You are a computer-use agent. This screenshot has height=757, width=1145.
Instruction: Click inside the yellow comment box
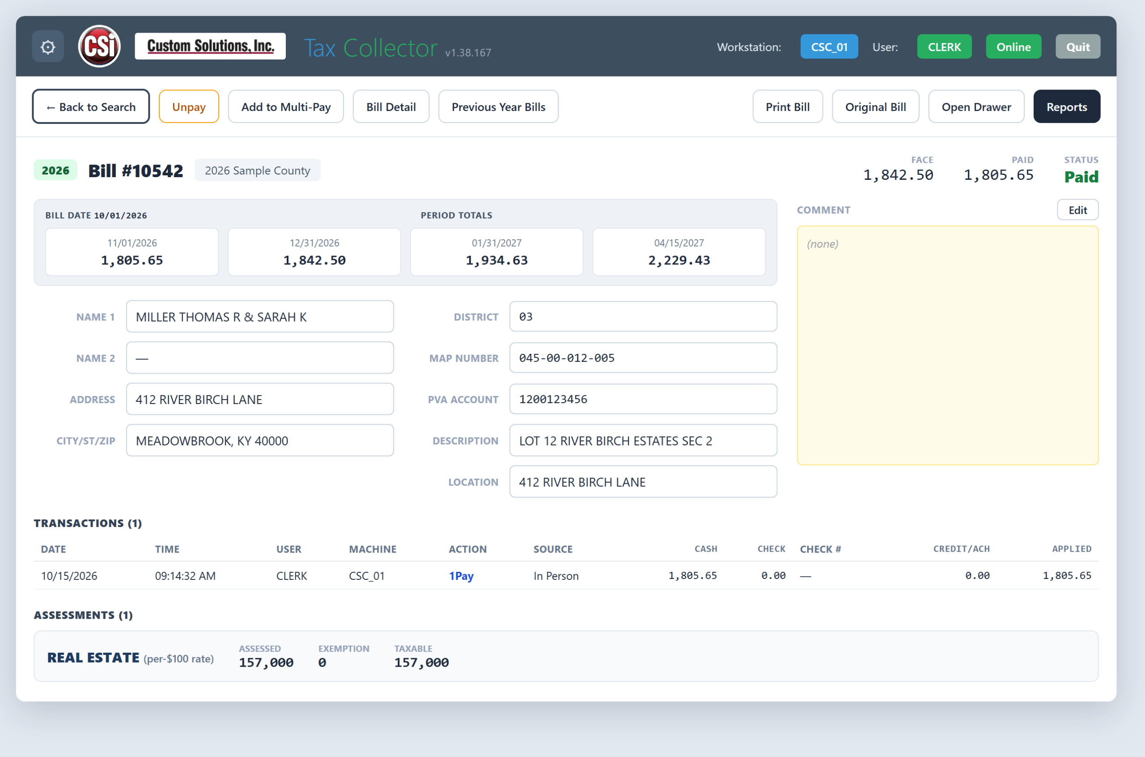coord(947,346)
